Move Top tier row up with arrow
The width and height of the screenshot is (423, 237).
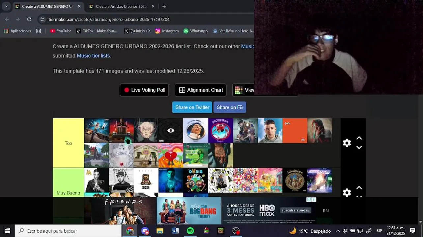click(x=359, y=138)
